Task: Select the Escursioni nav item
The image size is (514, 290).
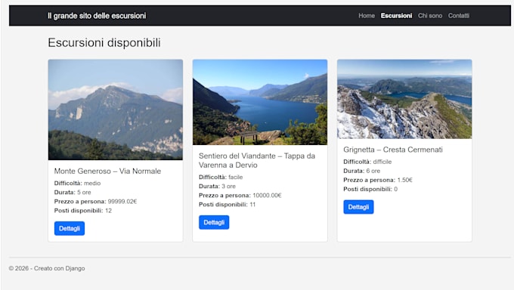Action: (396, 16)
